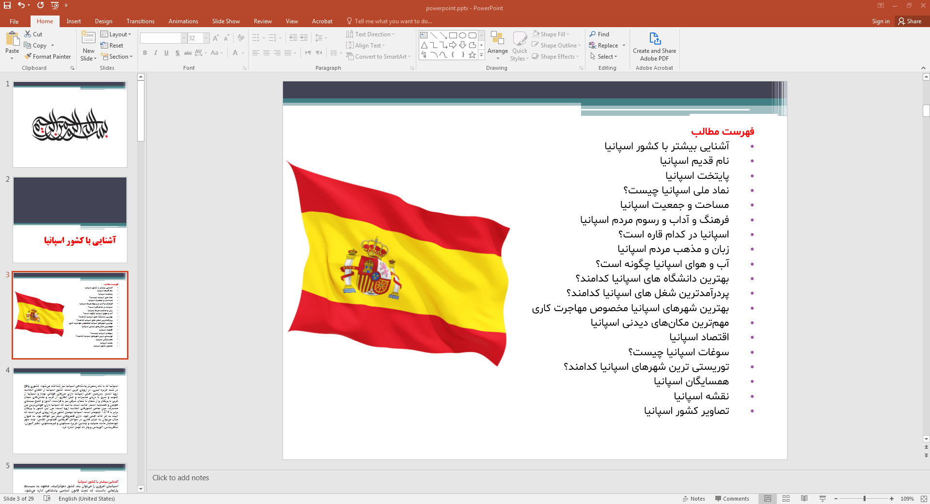Open the Arrange tool
Screen dimensions: 930x504
tap(497, 44)
